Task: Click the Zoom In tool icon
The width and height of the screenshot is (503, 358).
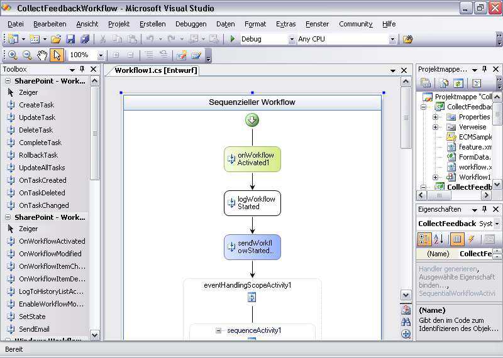Action: click(13, 55)
